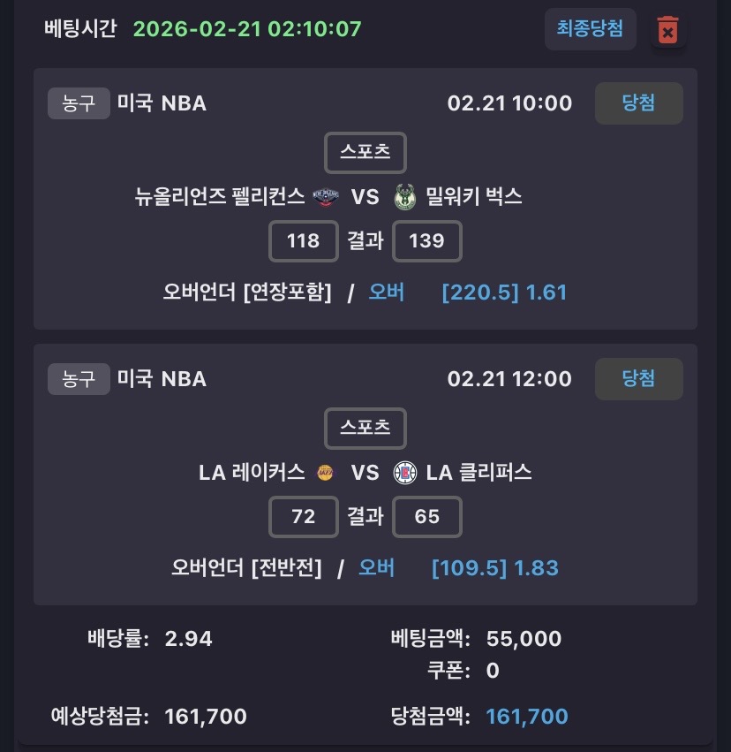Click the red trash delete icon
Viewport: 731px width, 752px height.
point(667,31)
